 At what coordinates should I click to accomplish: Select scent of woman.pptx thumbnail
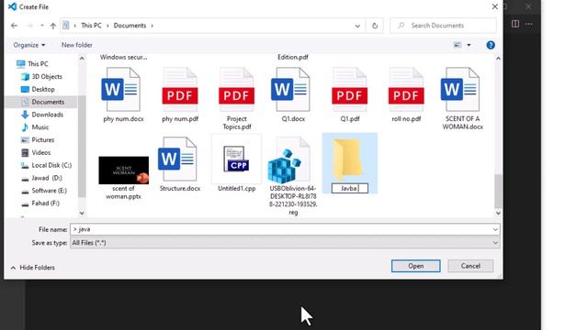124,170
